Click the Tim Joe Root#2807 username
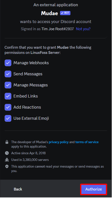This screenshot has width=112, height=198. pyautogui.click(x=57, y=29)
